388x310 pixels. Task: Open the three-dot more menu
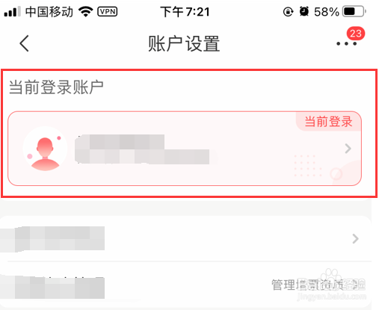pos(346,44)
